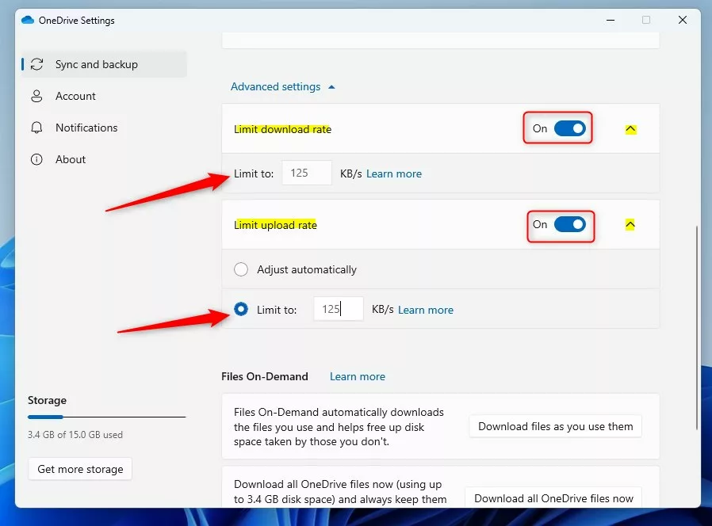Click the info icon beside About
This screenshot has height=526, width=712.
36,159
